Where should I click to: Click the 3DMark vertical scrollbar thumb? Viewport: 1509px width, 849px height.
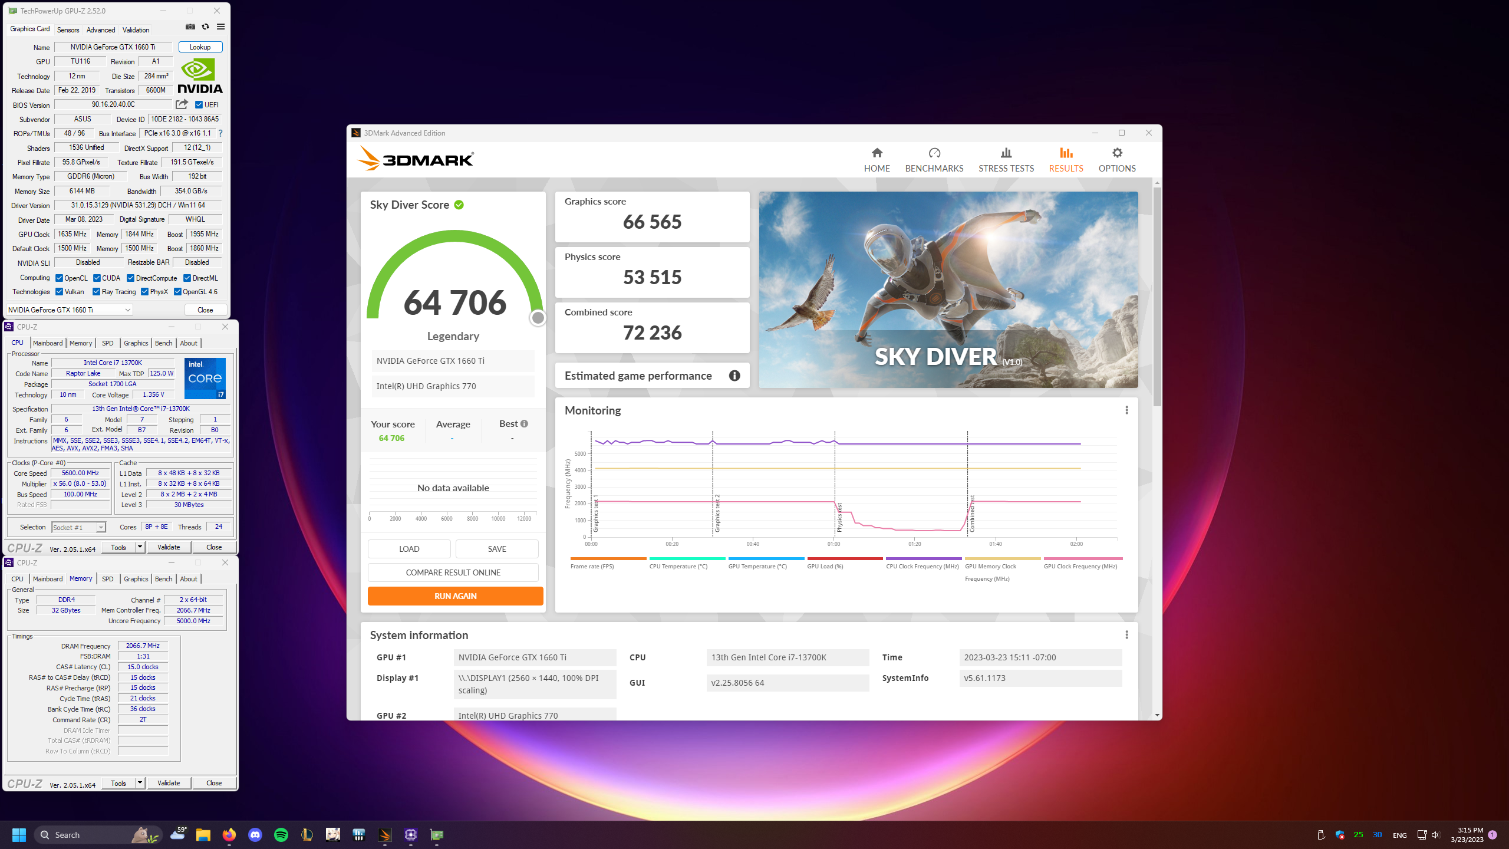[1157, 296]
